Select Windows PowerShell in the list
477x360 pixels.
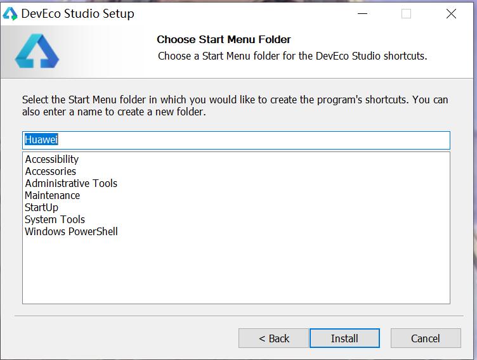point(71,231)
